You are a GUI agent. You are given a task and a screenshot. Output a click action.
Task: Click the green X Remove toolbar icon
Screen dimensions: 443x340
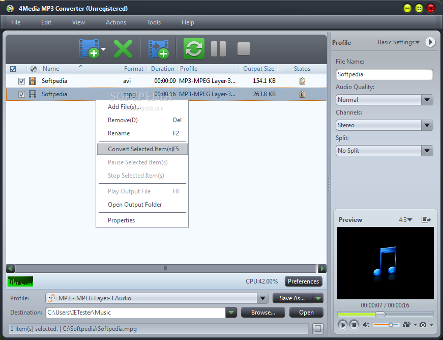tap(123, 49)
